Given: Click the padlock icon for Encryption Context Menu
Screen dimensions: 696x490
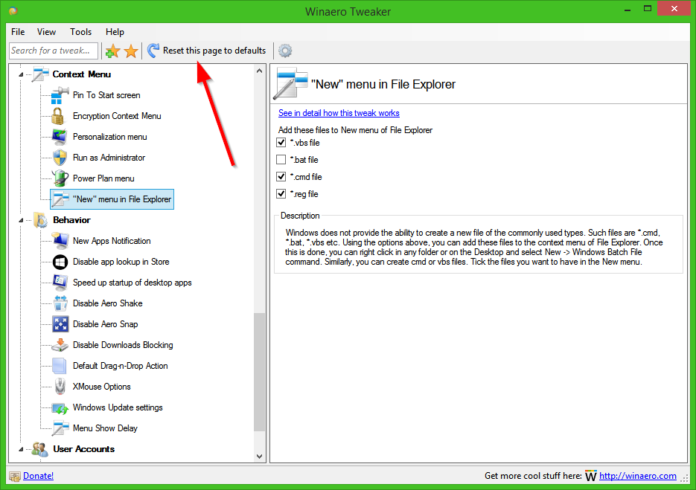Looking at the screenshot, I should coord(57,116).
